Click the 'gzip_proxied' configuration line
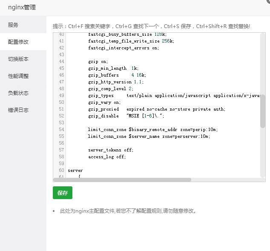 [x=157, y=109]
